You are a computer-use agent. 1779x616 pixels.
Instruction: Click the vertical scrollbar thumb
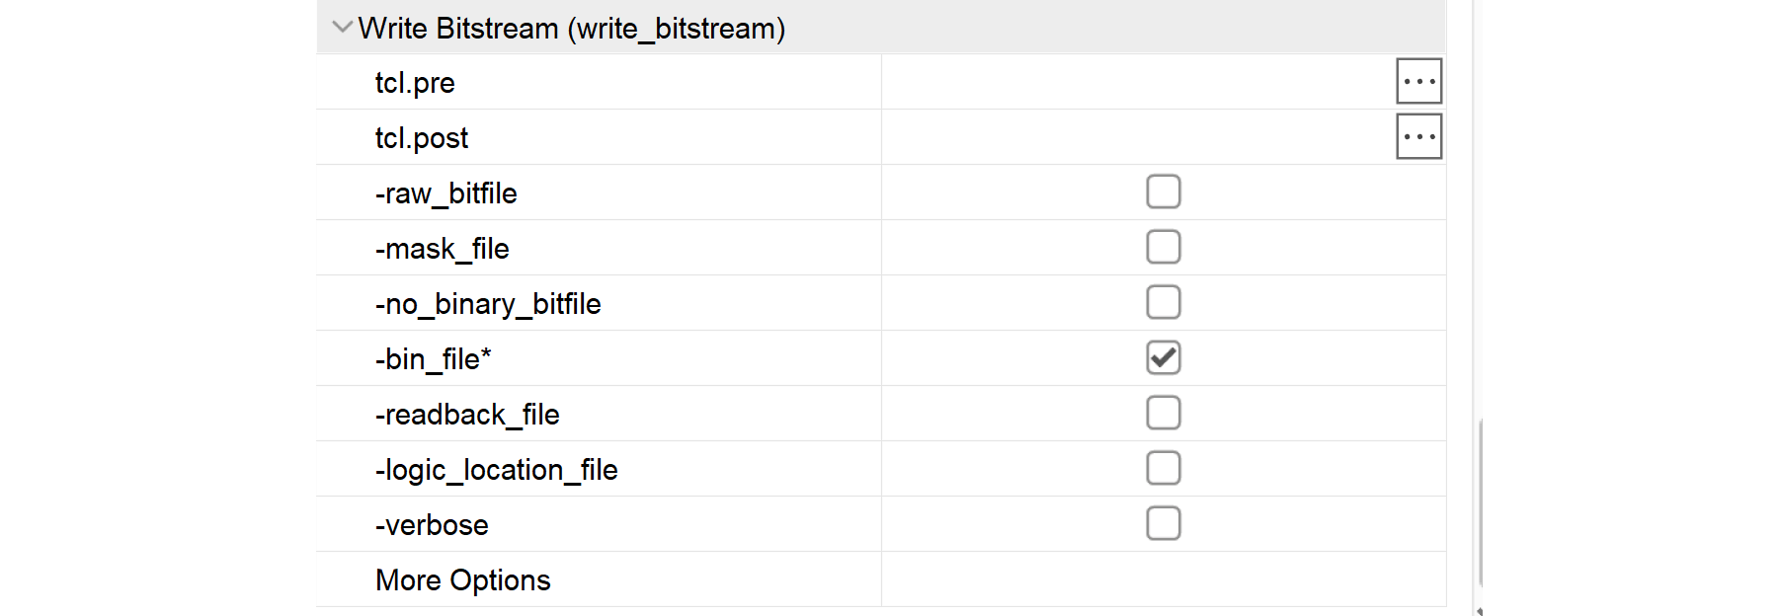(1480, 503)
